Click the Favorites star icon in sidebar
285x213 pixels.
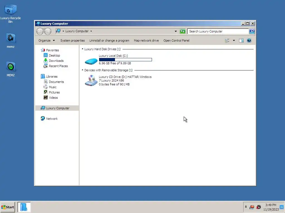(x=43, y=50)
